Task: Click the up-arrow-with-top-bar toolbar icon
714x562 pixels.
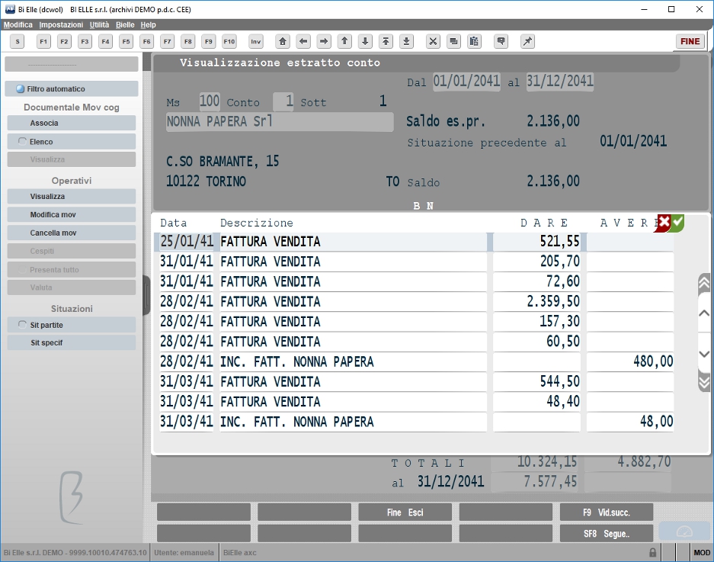Action: coord(386,41)
